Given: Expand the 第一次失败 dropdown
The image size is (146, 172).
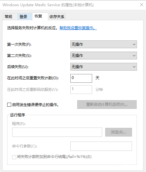Looking at the screenshot, I should click(104, 44).
